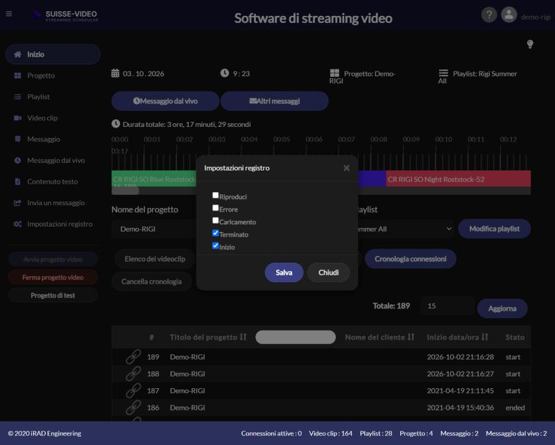Click the Modifica playlist button
This screenshot has height=445, width=555.
click(x=495, y=229)
